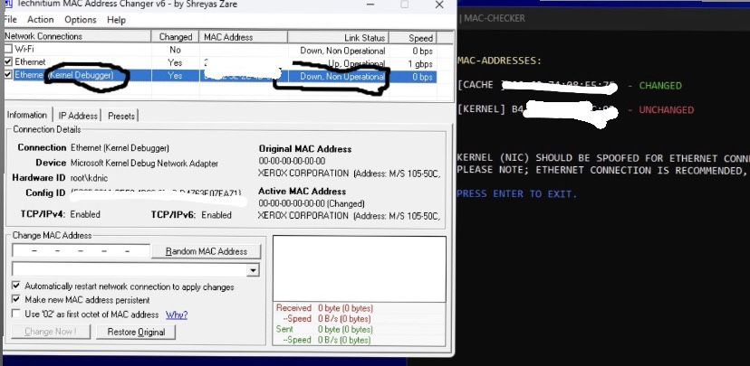The image size is (750, 366).
Task: Uncheck the first Ethernet connection checkbox
Action: click(8, 61)
